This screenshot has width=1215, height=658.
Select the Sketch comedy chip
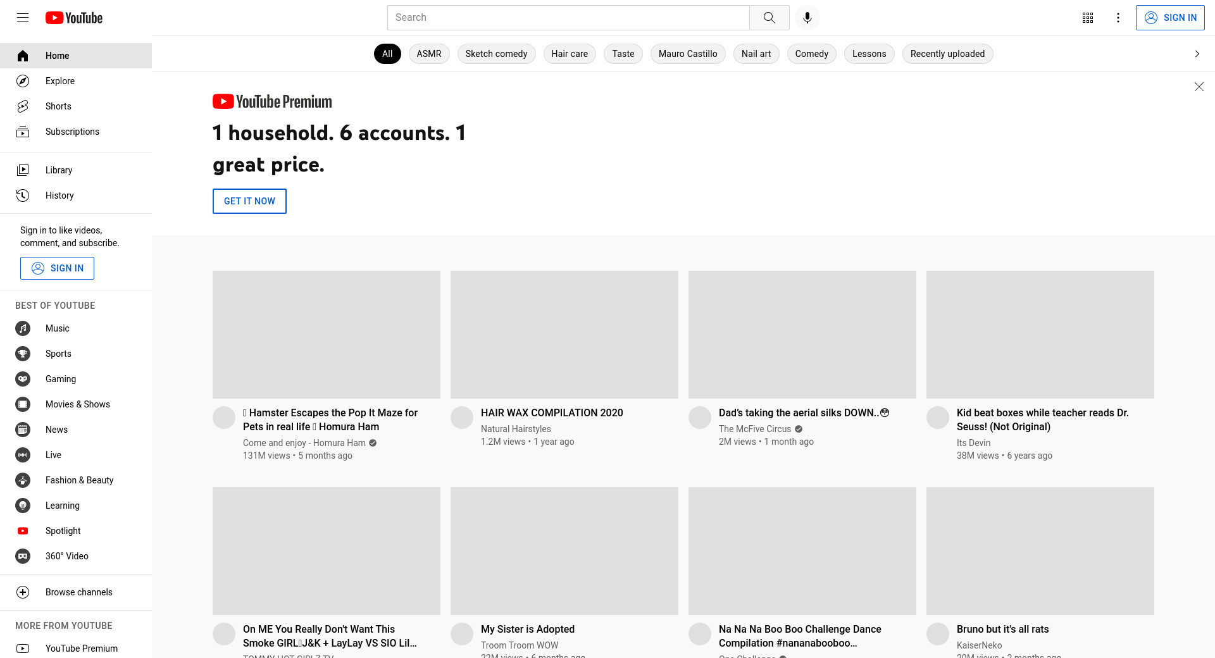[496, 54]
